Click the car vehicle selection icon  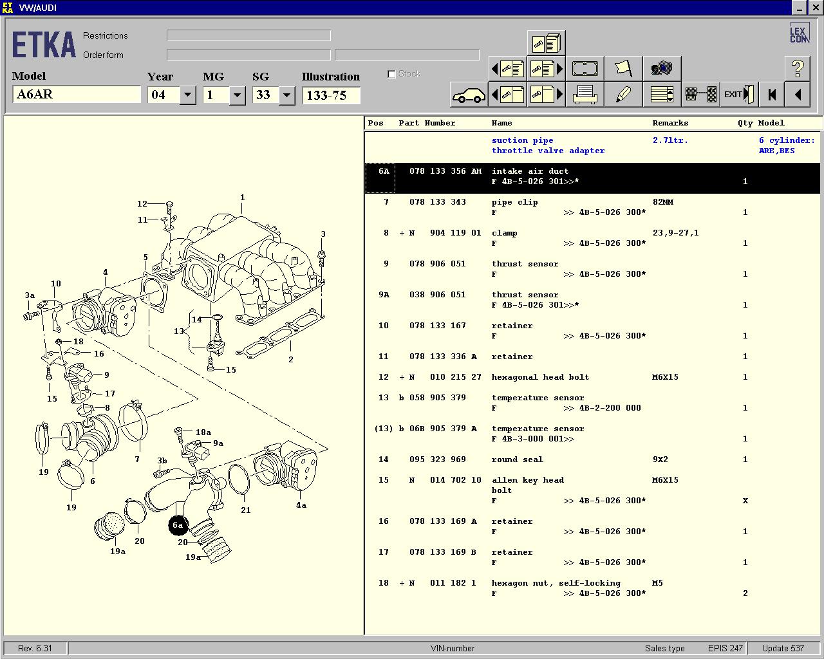[x=468, y=95]
